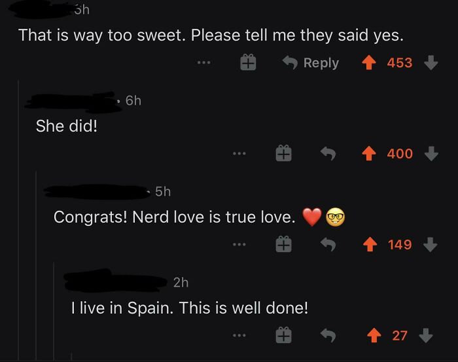Screen dimensions: 458x362
Task: Give an award to 'She did!' comment
Action: 283,154
